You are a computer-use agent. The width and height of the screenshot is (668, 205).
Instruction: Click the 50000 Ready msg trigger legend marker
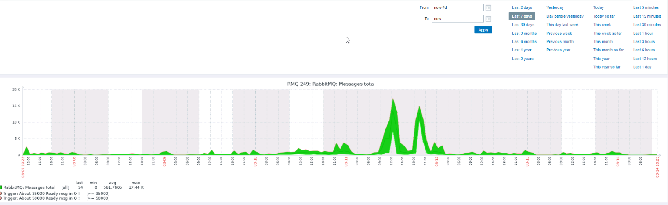pos(1,198)
